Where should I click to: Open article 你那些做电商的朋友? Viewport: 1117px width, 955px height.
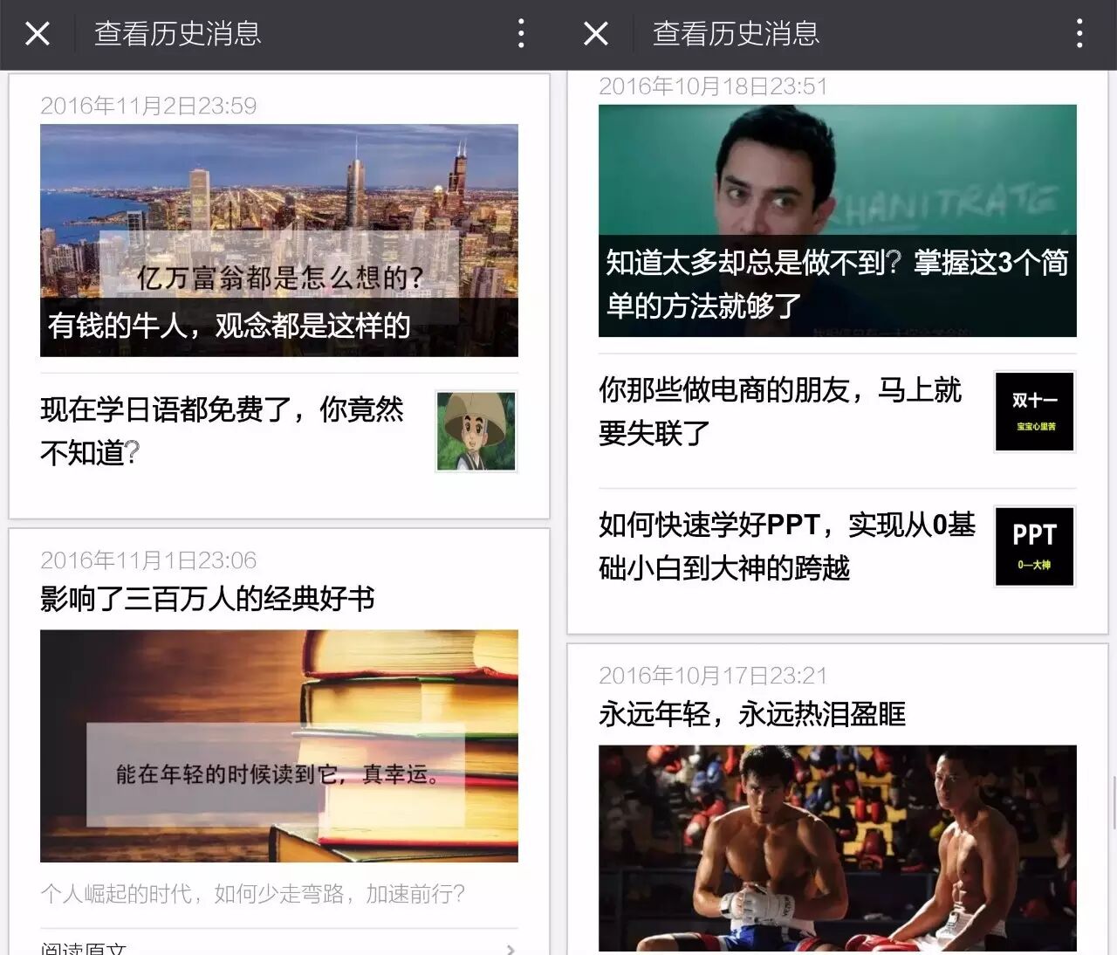[780, 411]
